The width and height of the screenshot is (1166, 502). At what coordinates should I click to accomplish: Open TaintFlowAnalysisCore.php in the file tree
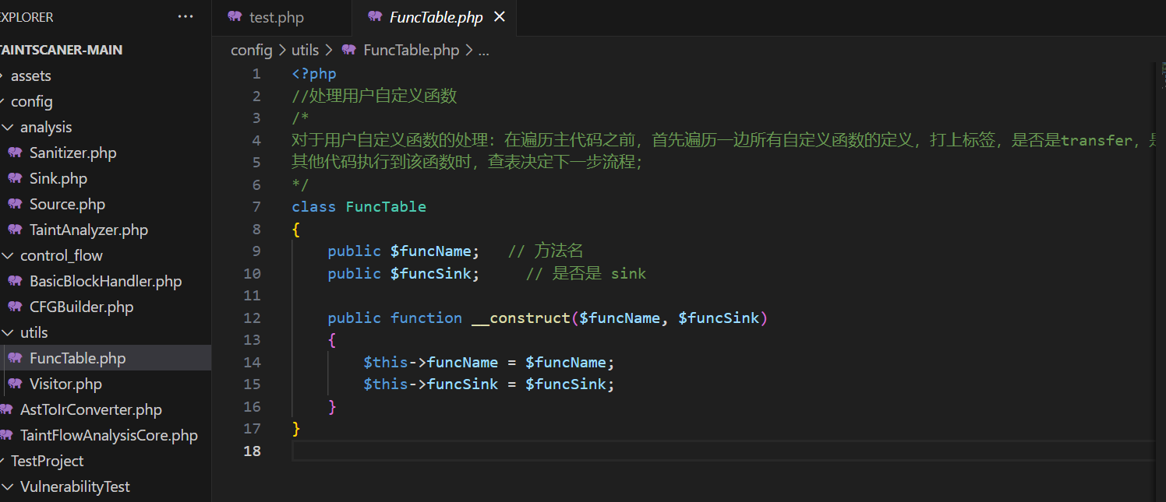point(108,435)
